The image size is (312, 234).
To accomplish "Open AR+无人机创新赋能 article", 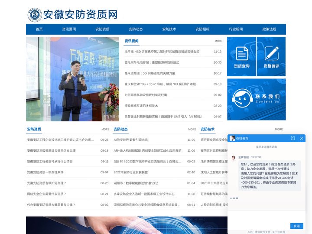I will pos(147,151).
